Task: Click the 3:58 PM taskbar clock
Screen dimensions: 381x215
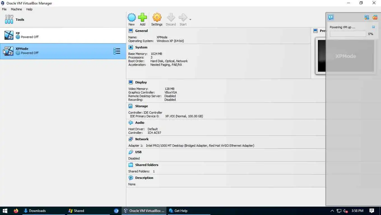Action: (x=357, y=211)
